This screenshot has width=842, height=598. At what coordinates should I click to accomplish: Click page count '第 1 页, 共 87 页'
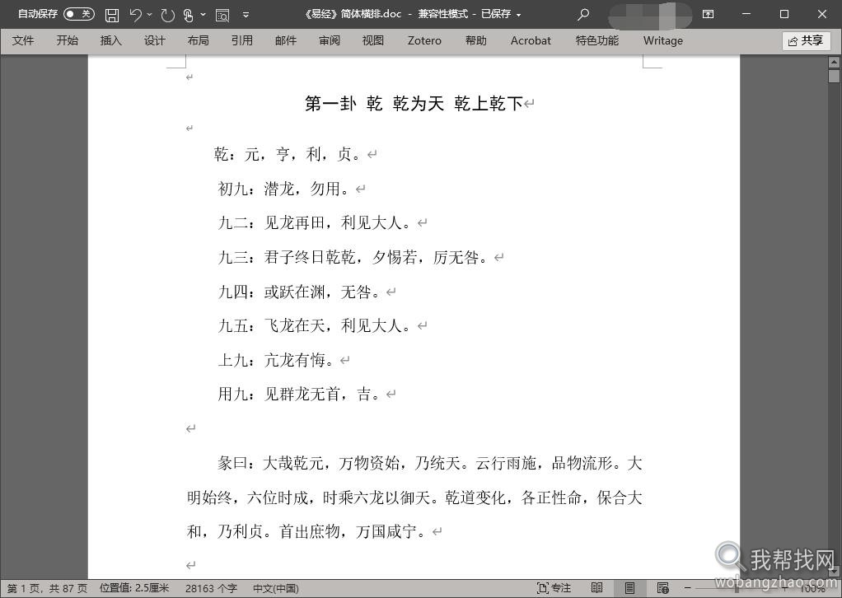47,589
